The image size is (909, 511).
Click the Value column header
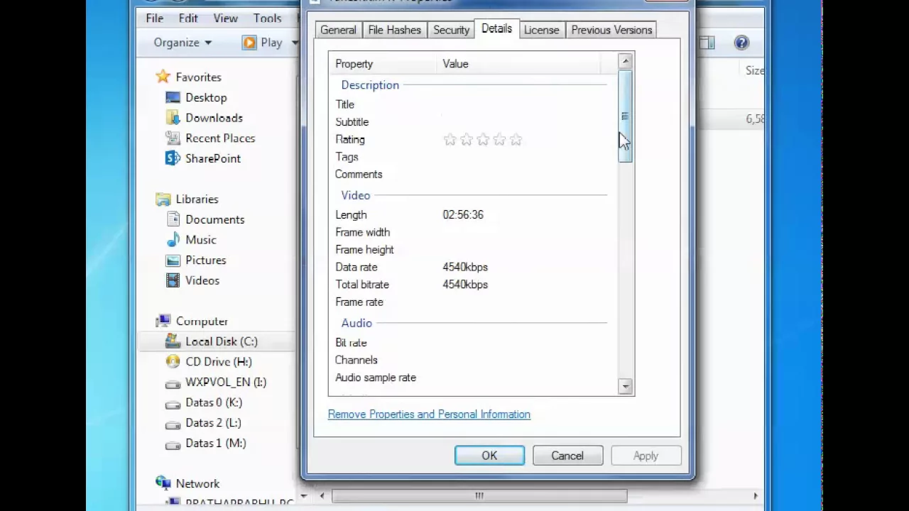tap(518, 64)
